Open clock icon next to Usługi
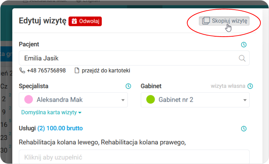This screenshot has height=164, width=269. tap(243, 128)
